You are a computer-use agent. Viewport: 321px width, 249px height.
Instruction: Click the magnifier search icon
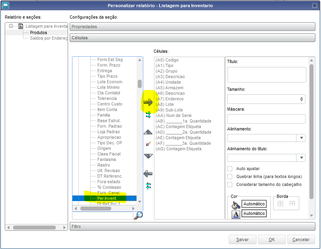139,215
